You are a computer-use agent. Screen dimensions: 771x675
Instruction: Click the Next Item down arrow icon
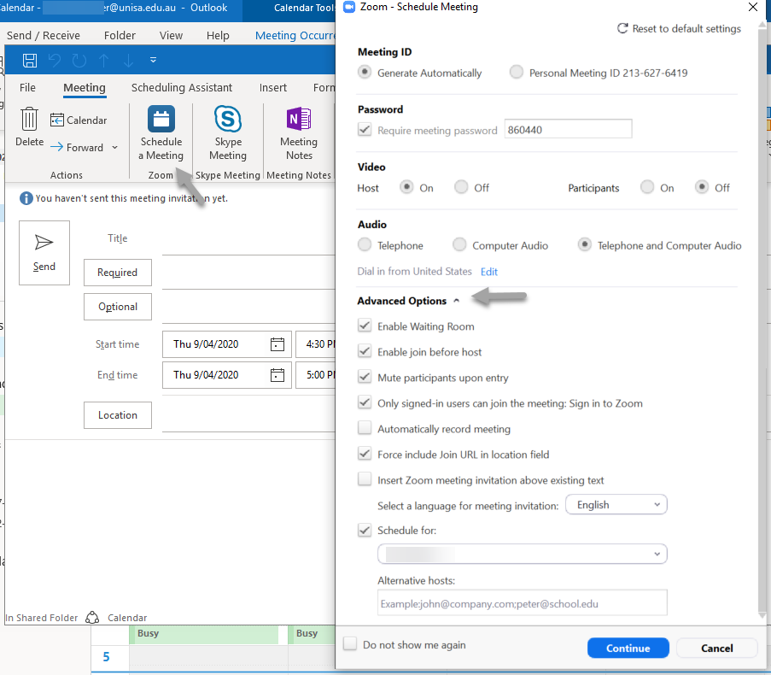tap(128, 60)
